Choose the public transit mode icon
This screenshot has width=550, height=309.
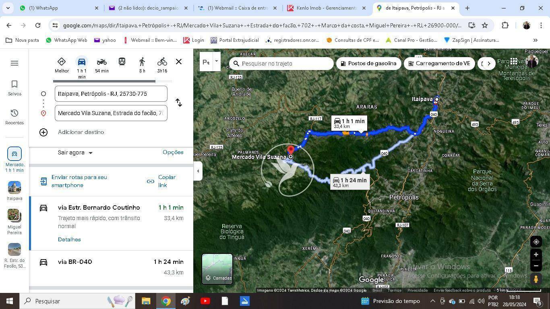(x=122, y=62)
